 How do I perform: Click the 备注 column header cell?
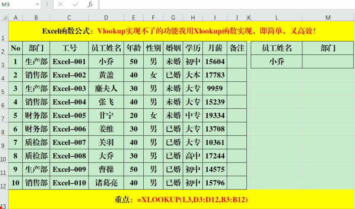pyautogui.click(x=237, y=48)
